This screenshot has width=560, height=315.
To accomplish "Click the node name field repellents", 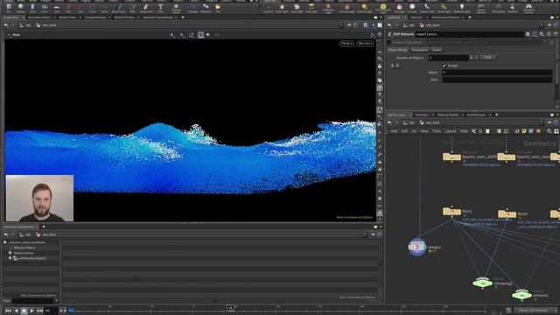I will pyautogui.click(x=469, y=34).
